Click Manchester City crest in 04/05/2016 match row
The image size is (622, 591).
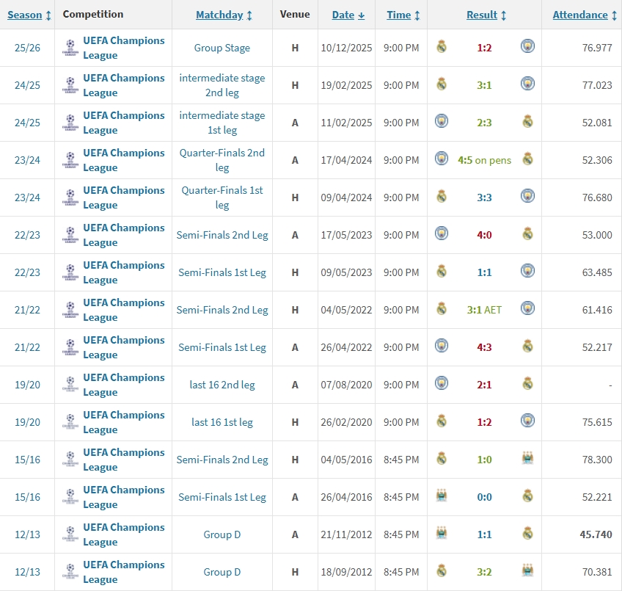click(527, 459)
